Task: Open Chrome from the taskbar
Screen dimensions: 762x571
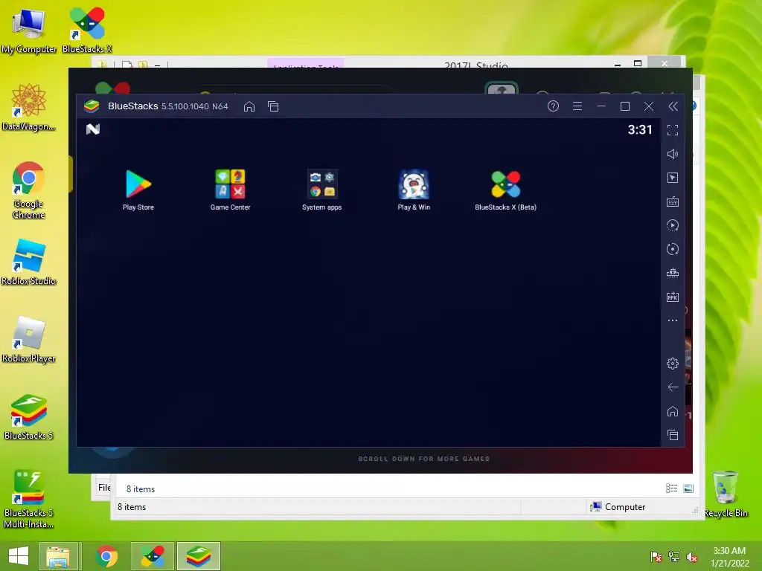Action: [106, 556]
